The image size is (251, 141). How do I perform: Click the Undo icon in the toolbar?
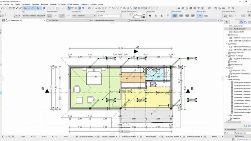pos(2,8)
